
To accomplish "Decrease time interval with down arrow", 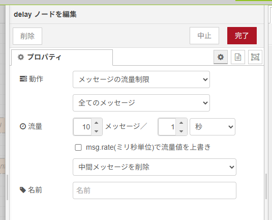I will point(182,131).
